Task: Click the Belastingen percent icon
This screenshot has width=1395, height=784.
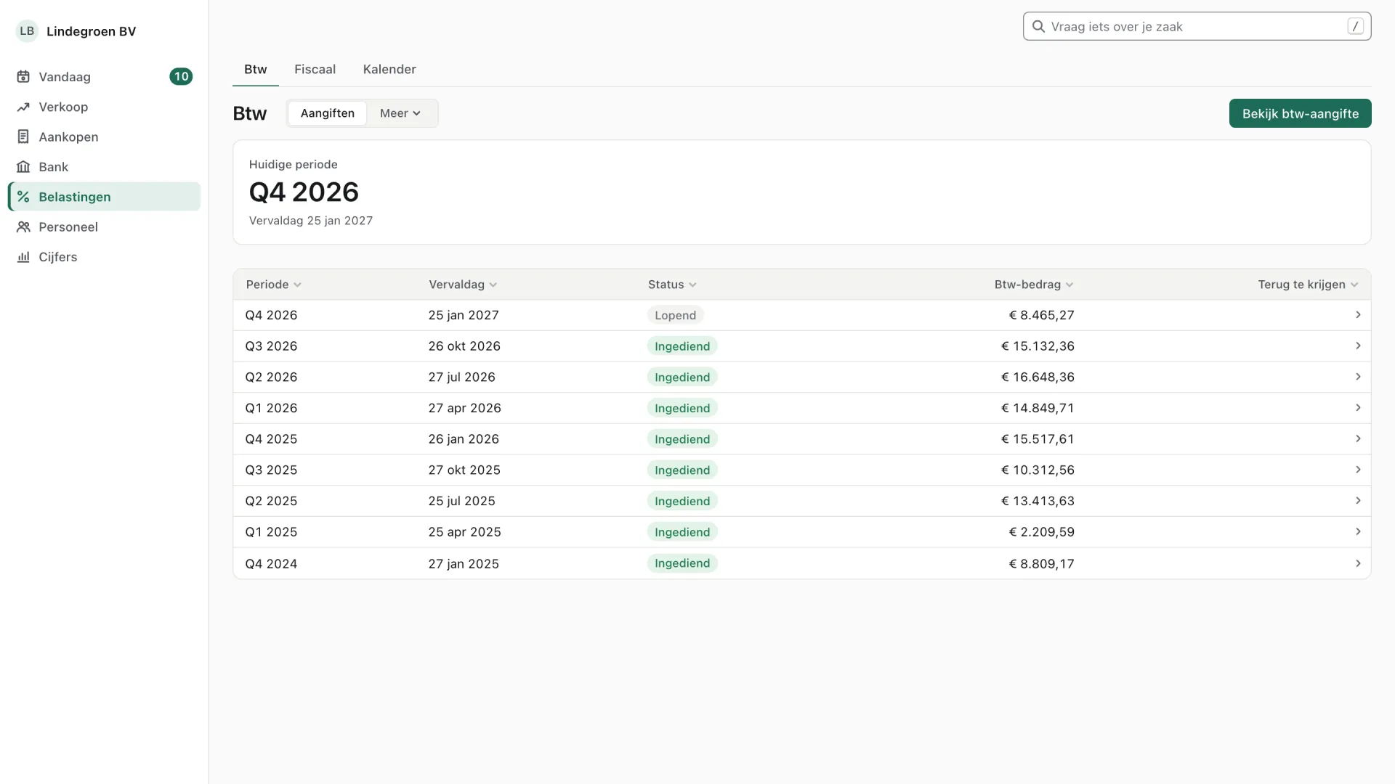Action: [x=23, y=197]
